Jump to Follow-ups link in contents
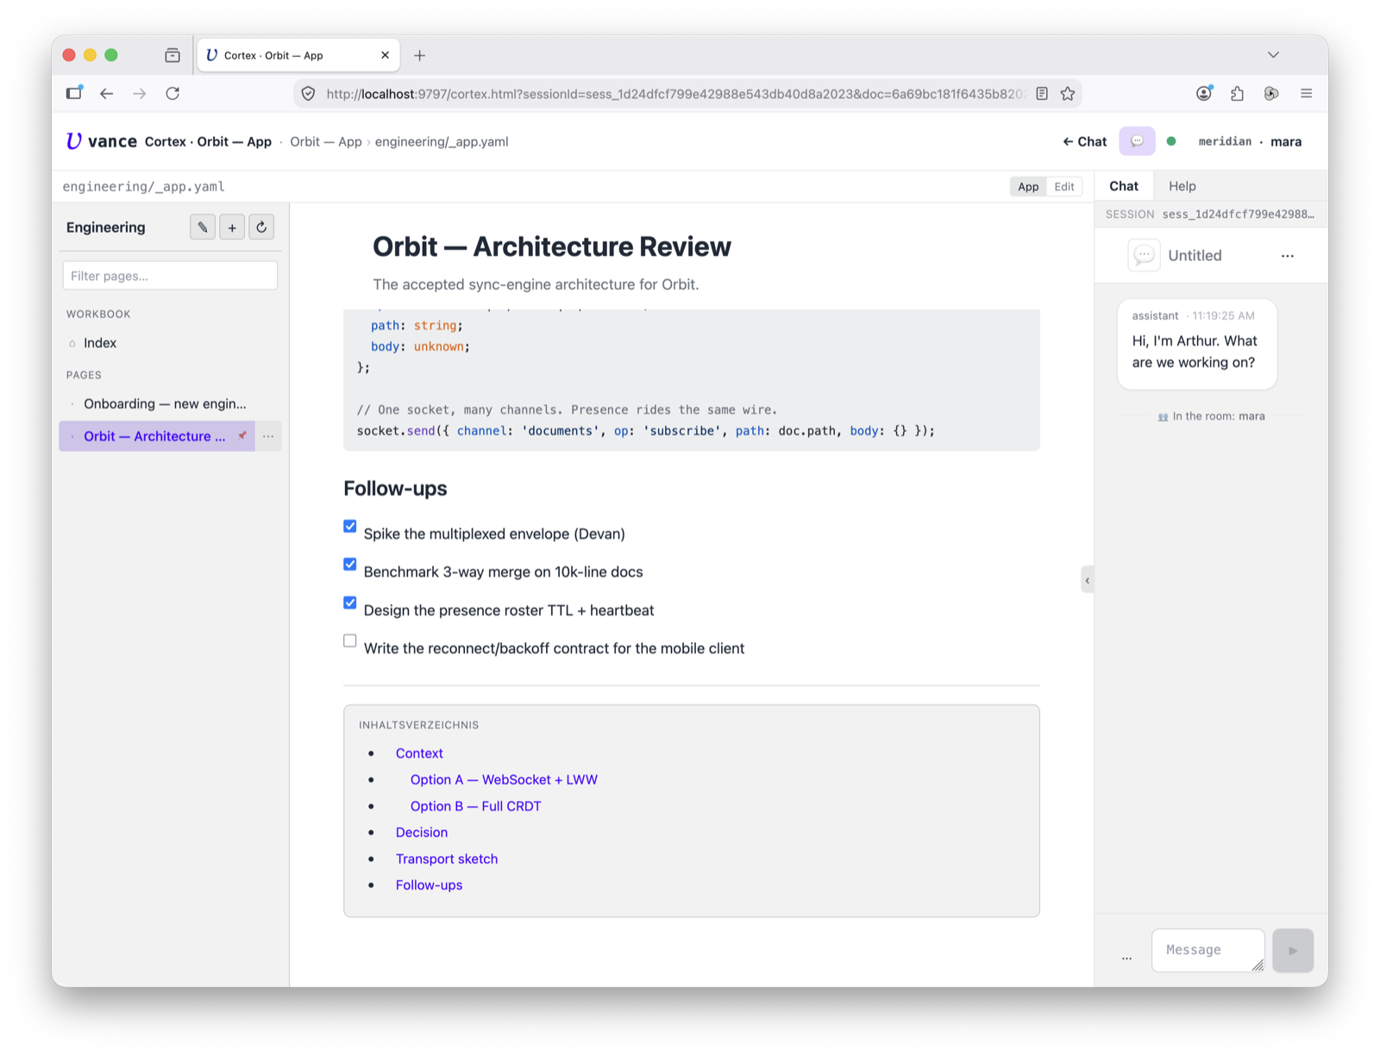 pyautogui.click(x=429, y=885)
